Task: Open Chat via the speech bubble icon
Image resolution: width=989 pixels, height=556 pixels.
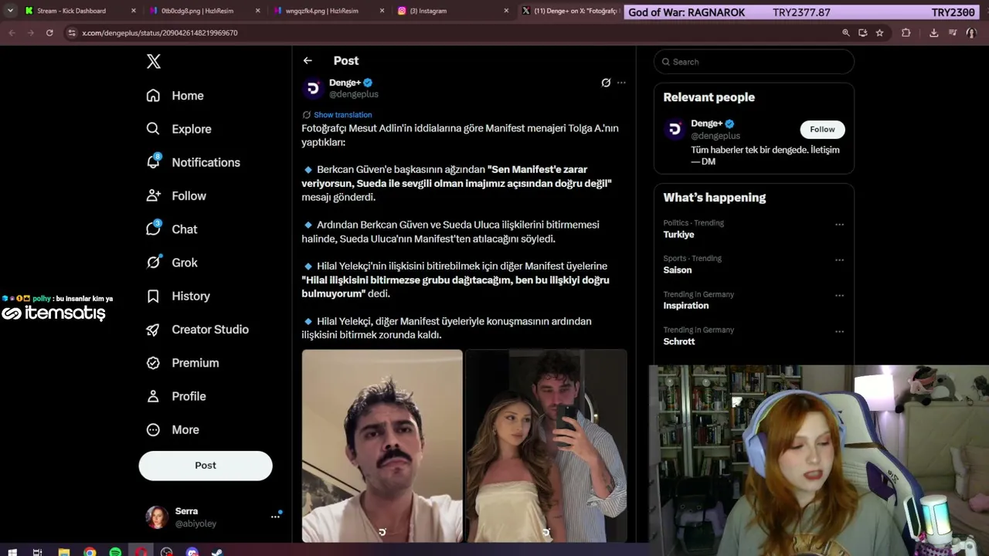Action: tap(153, 229)
